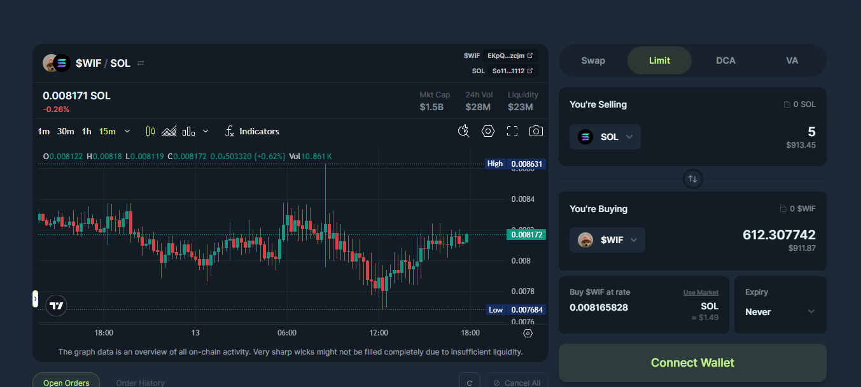861x387 pixels.
Task: Click the $WIF dog icon in buying selector
Action: [x=585, y=240]
